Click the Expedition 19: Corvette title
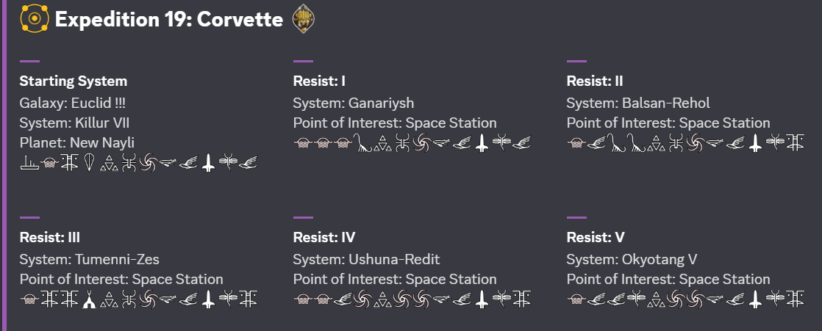822x331 pixels. tap(169, 19)
